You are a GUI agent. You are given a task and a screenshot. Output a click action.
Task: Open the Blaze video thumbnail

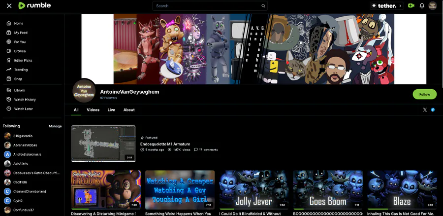(x=402, y=189)
